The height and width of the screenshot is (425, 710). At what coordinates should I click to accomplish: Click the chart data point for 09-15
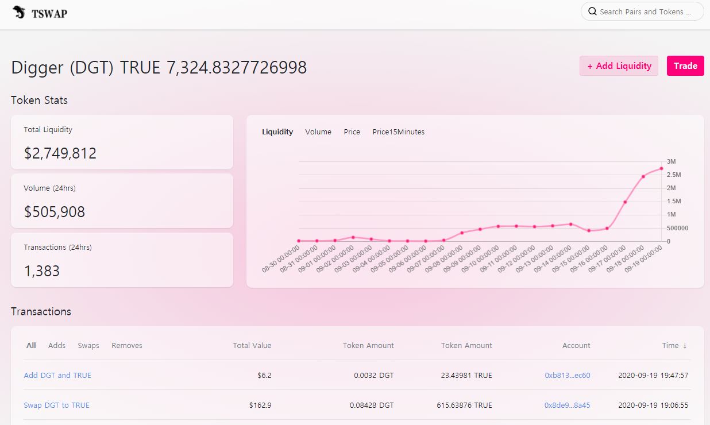tap(589, 230)
